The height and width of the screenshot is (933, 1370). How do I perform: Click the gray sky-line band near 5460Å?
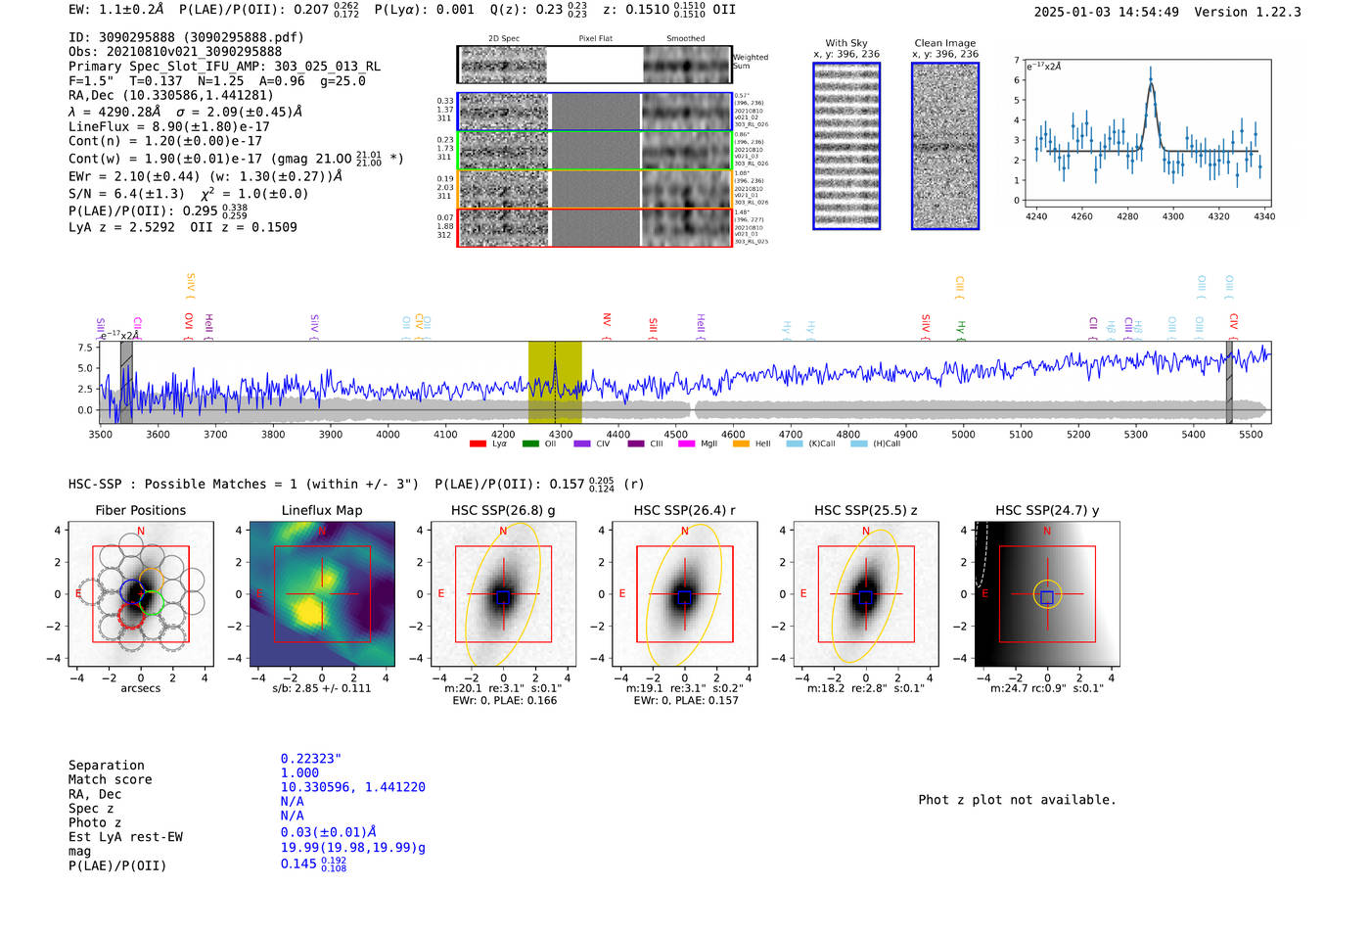tap(1229, 382)
